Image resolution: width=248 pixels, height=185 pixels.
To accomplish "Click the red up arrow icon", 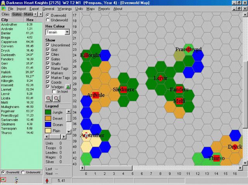I will click(x=47, y=181).
